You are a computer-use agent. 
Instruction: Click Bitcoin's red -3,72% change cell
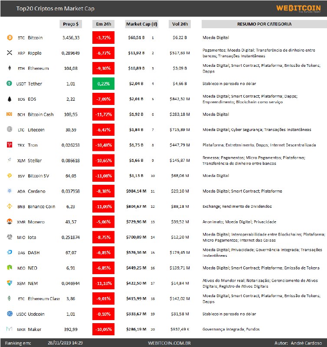click(103, 38)
